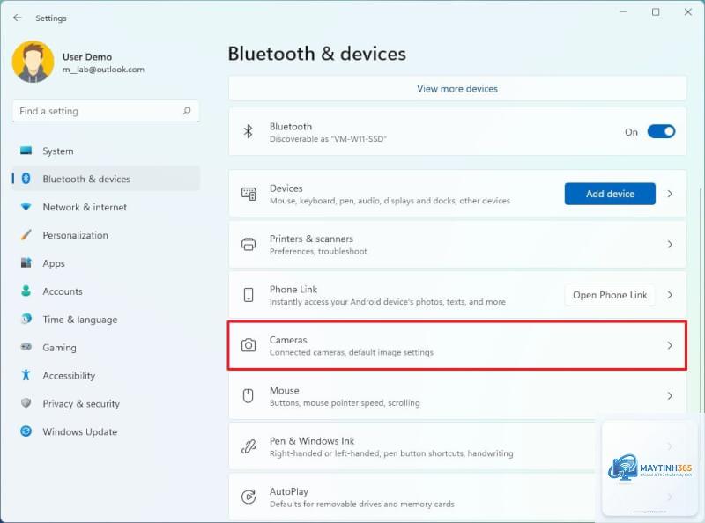
Task: Click the back arrow in Settings
Action: [x=18, y=18]
